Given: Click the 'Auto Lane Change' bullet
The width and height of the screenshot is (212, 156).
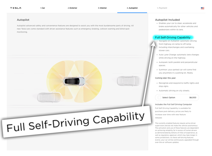Looking at the screenshot, I should click(179, 56).
